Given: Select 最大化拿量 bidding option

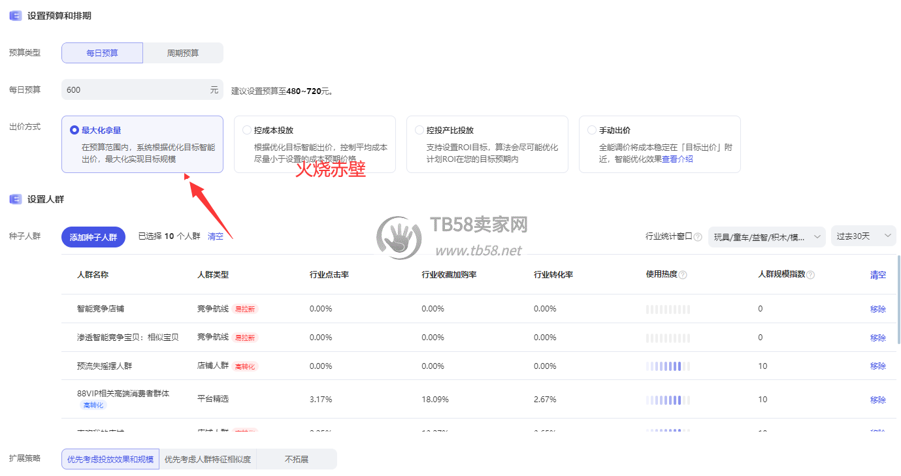Looking at the screenshot, I should pos(142,144).
